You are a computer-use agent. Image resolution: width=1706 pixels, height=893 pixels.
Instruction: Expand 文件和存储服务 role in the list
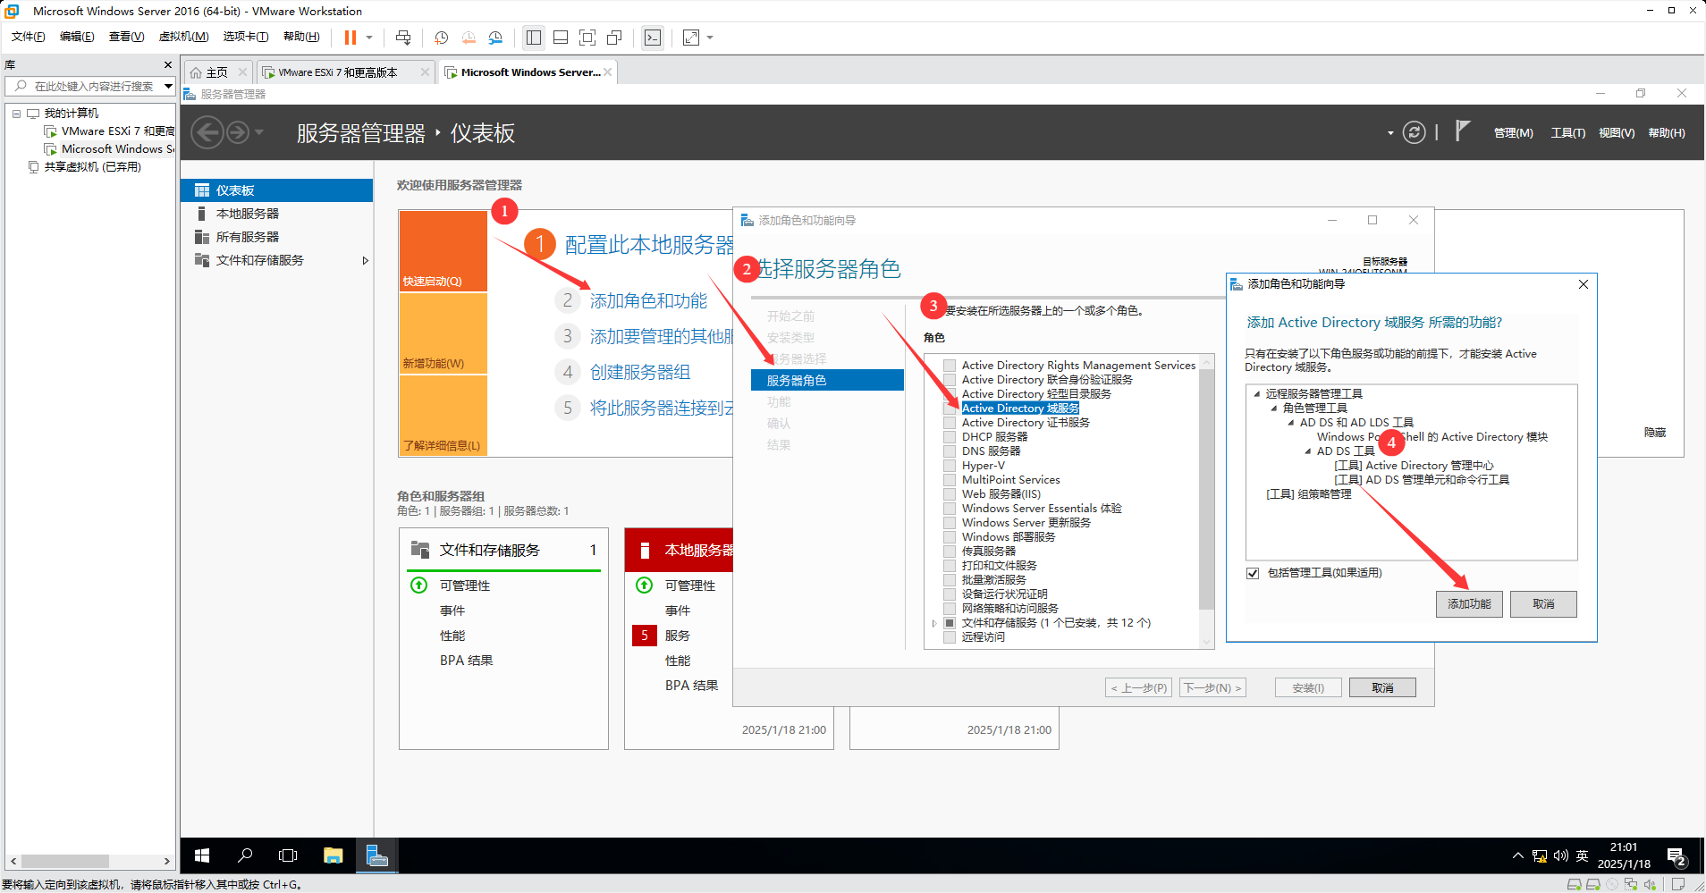pos(934,623)
